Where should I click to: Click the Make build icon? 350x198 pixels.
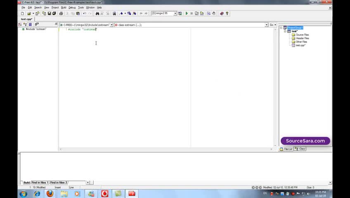tap(202, 13)
